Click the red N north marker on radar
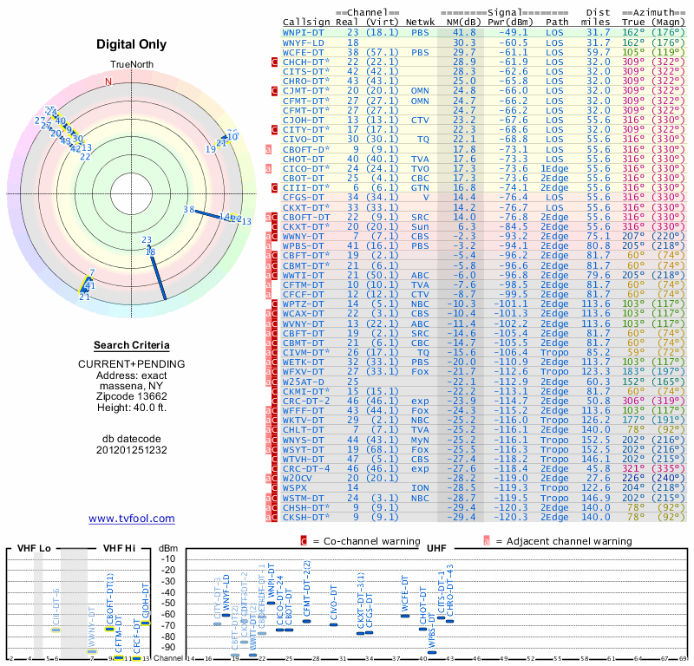The image size is (694, 666). [108, 82]
